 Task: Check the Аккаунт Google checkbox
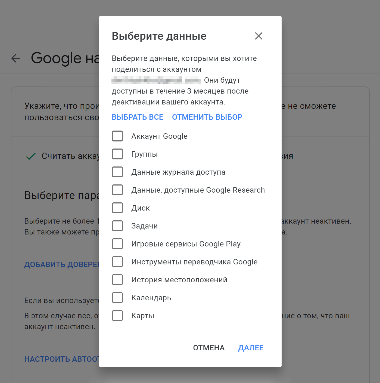click(x=117, y=136)
